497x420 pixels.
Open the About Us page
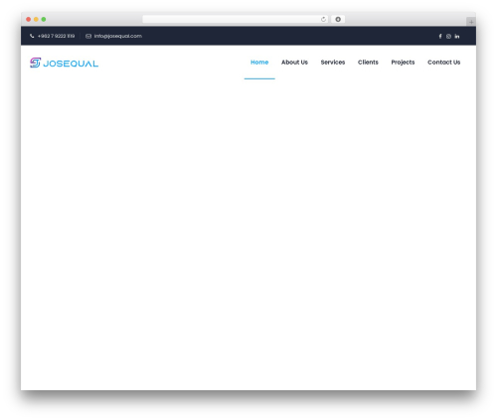(294, 63)
